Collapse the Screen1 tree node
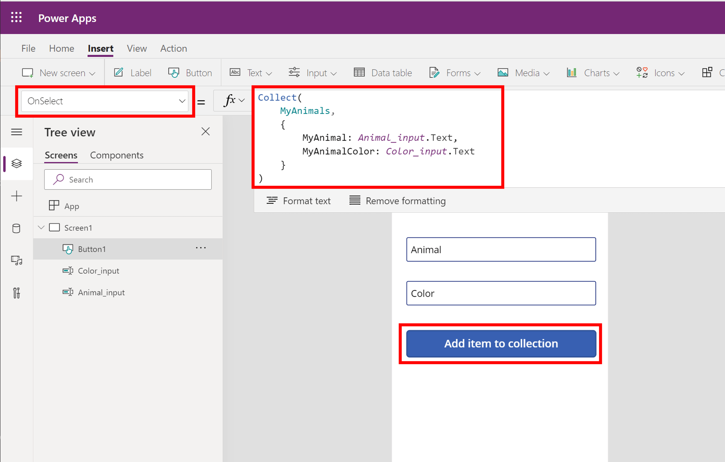This screenshot has width=725, height=462. tap(41, 227)
